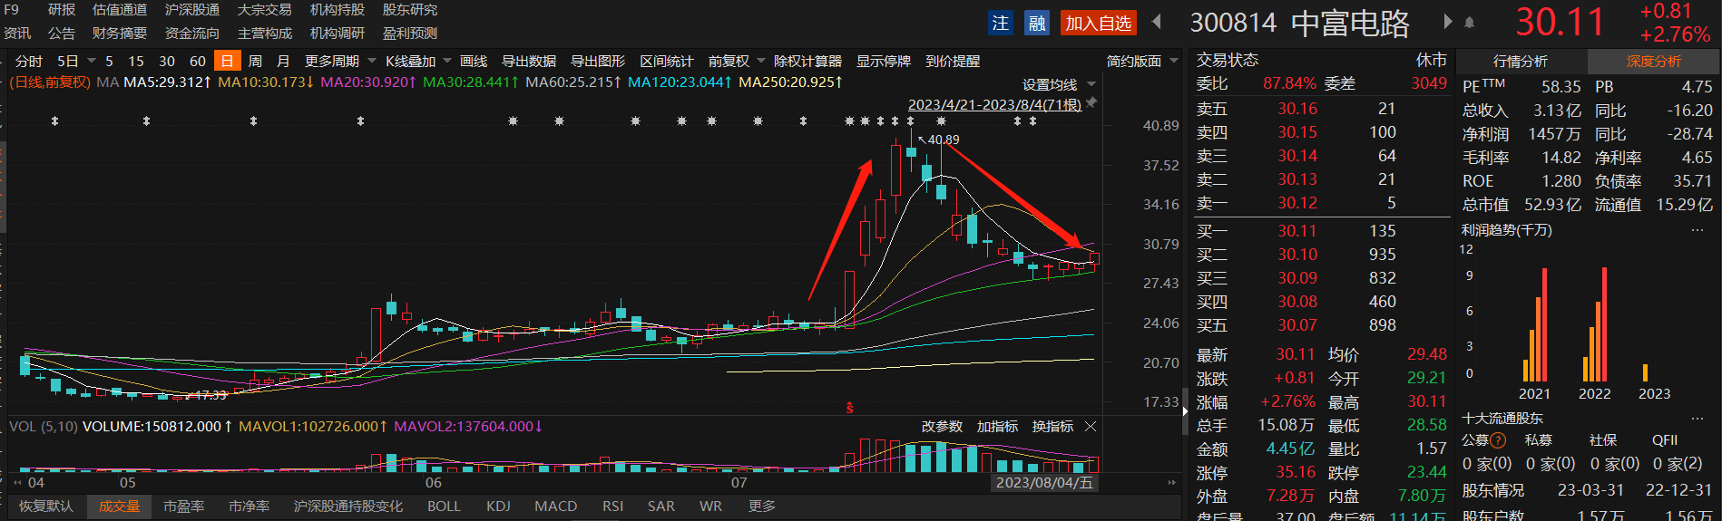The width and height of the screenshot is (1722, 521).
Task: Go to previous stock with left arrow
Action: [1157, 21]
